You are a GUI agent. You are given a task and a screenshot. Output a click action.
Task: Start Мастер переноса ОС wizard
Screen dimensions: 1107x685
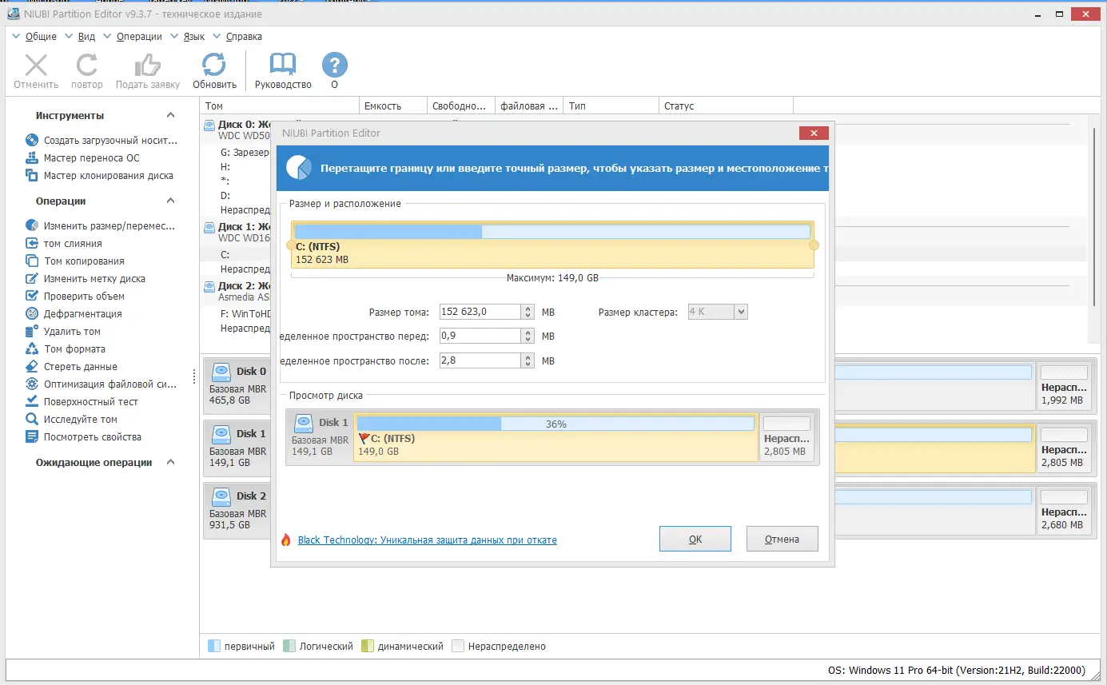click(x=82, y=158)
